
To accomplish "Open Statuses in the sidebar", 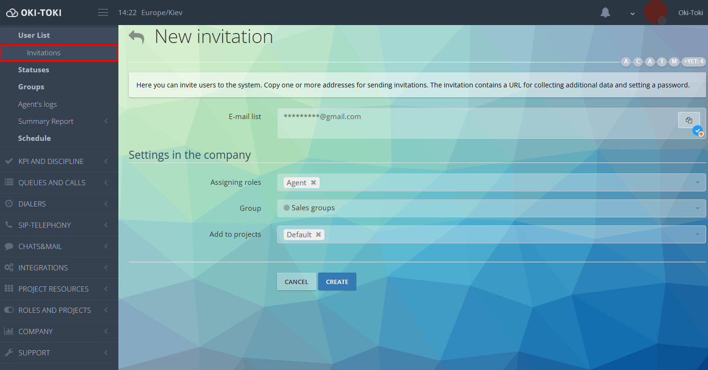I will (x=34, y=70).
